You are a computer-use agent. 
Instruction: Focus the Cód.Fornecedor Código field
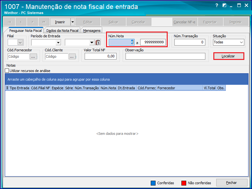(19, 56)
